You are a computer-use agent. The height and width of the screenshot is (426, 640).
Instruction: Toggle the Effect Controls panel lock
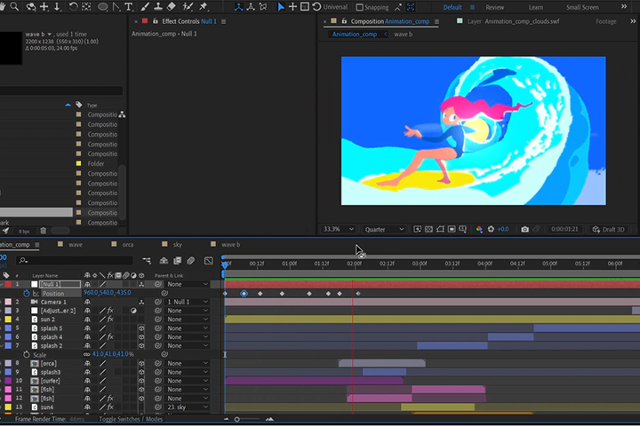click(155, 21)
